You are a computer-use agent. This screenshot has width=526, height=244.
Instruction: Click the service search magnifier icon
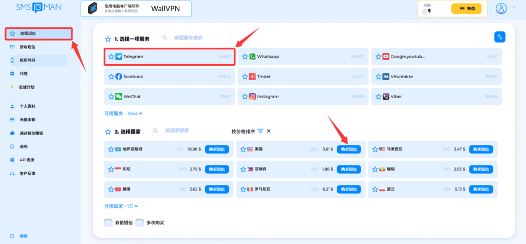pyautogui.click(x=165, y=38)
